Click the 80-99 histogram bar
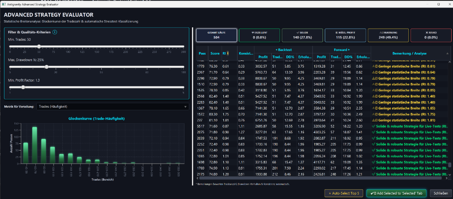 pyautogui.click(x=43, y=151)
